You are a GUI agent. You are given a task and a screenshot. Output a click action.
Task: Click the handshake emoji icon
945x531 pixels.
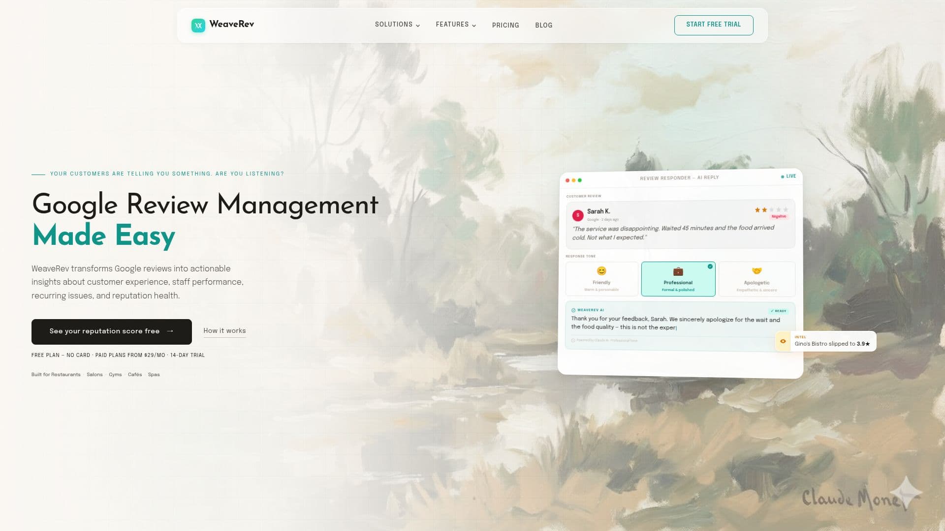756,271
